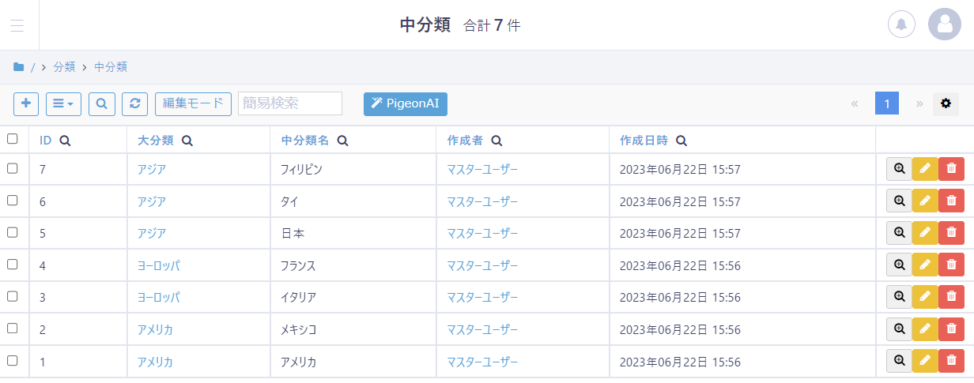Open the 大分類 column search filter
The width and height of the screenshot is (974, 383).
coord(187,141)
